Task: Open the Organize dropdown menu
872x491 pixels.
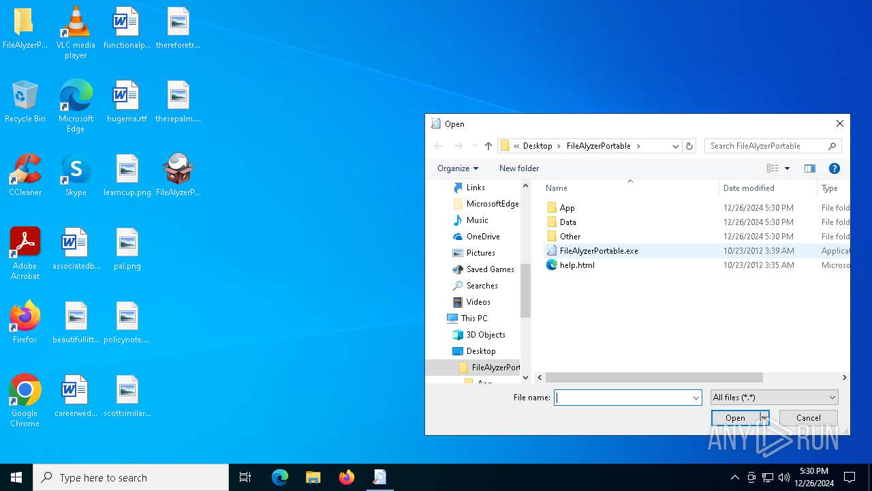Action: 458,168
